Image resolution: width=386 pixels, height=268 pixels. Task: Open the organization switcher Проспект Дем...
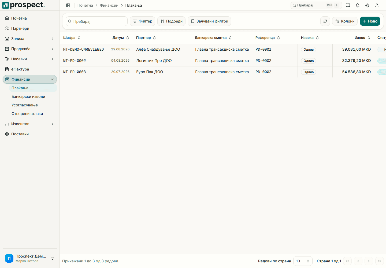tap(30, 258)
